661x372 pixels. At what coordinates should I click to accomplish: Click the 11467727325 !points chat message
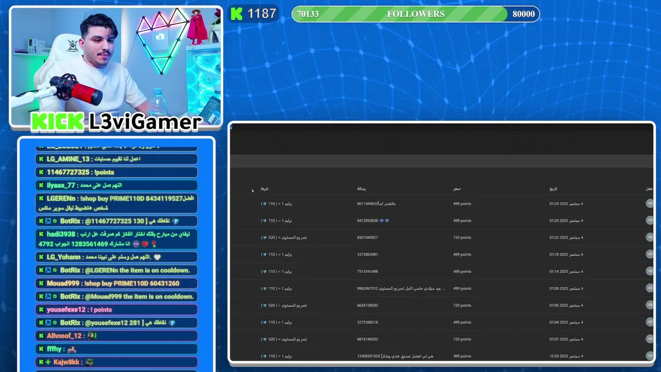(x=116, y=172)
